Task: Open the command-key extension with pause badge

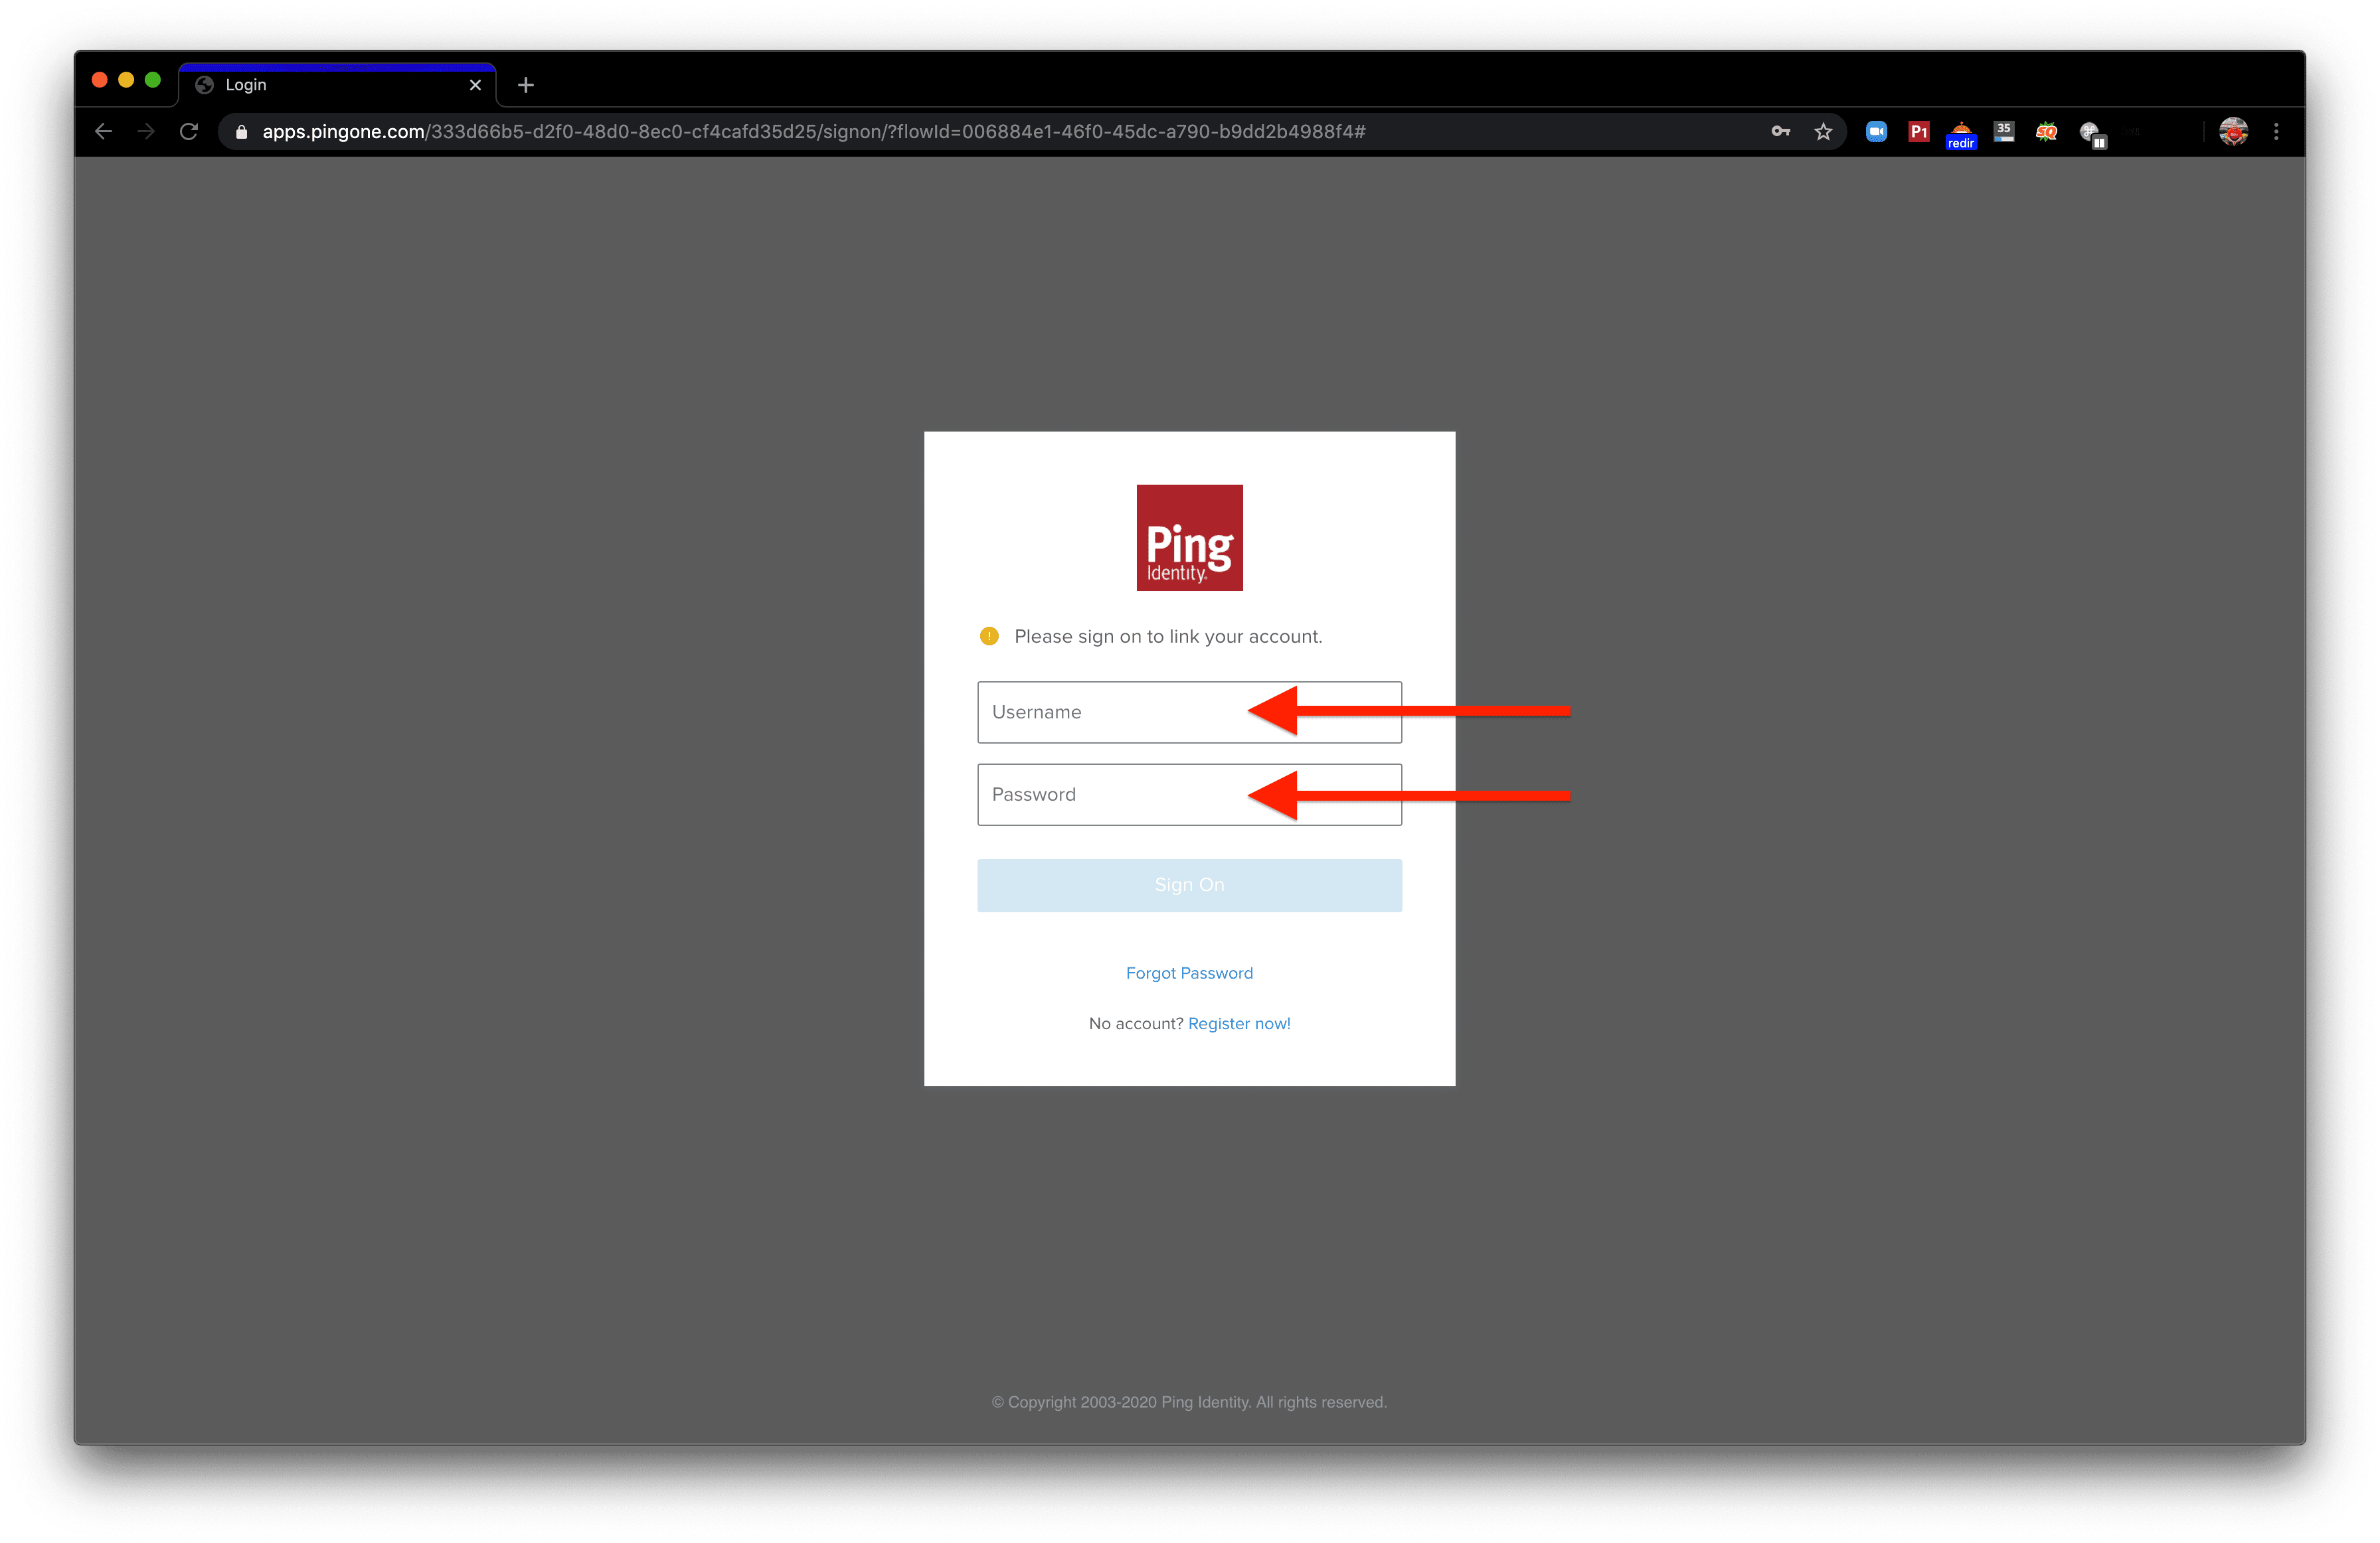Action: coord(2092,134)
